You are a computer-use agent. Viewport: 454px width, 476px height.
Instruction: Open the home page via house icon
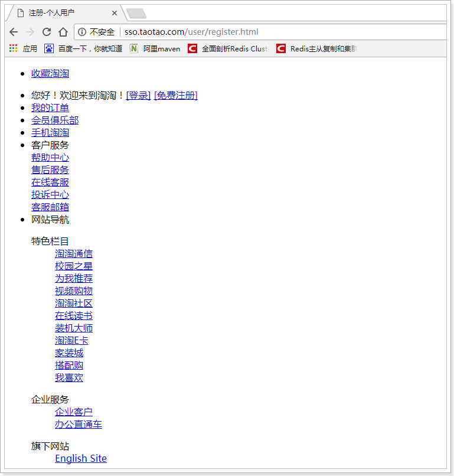tap(63, 32)
